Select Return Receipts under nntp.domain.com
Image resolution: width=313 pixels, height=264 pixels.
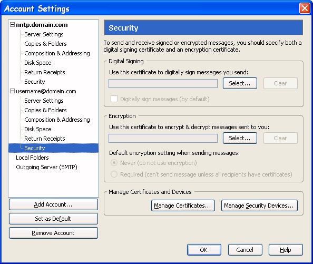45,72
